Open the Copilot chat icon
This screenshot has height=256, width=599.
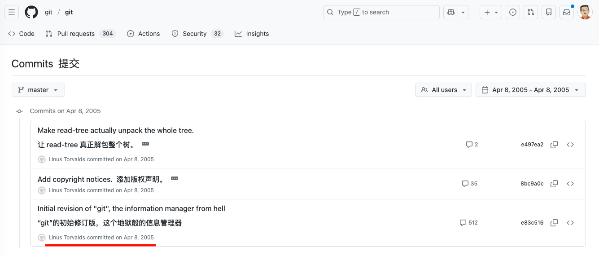click(x=450, y=12)
